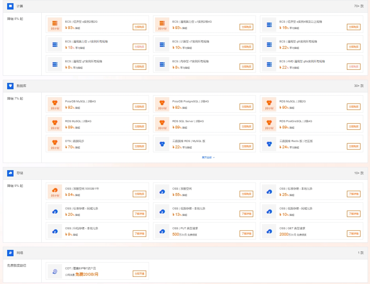Buy the OSS 预留空间 55% discount

tap(246, 194)
